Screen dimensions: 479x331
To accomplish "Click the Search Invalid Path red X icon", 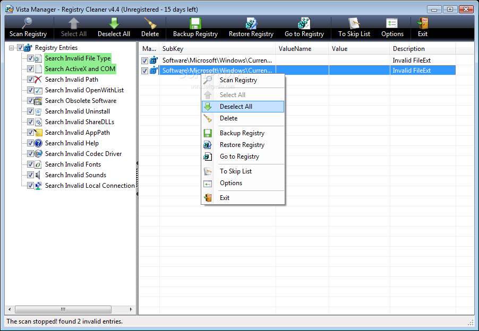I will coord(38,80).
